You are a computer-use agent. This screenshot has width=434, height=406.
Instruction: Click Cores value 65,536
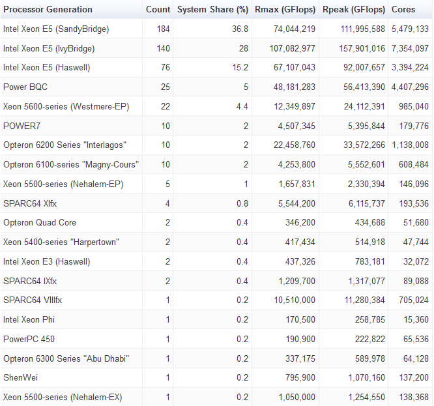click(x=416, y=340)
